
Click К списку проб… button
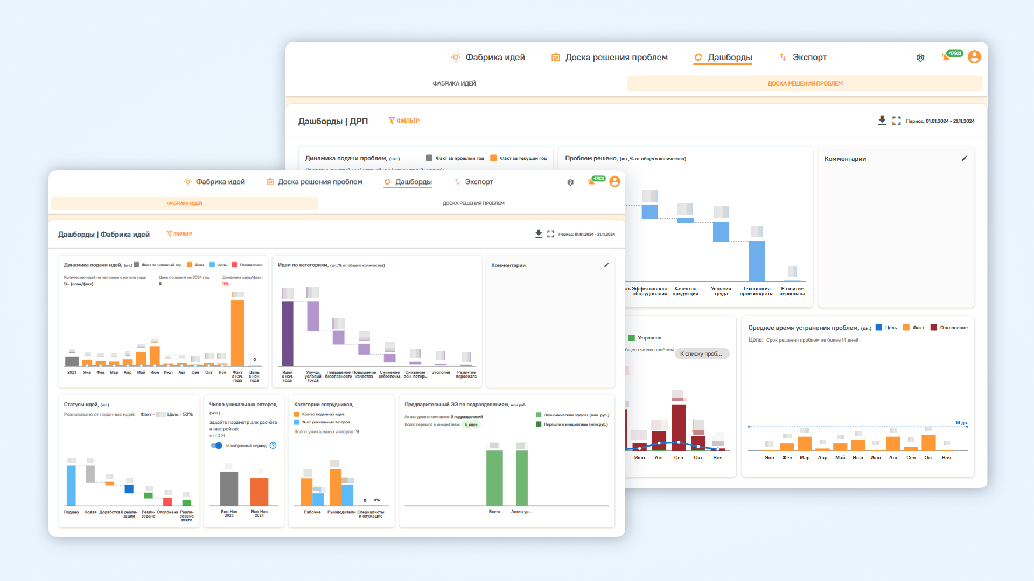(x=701, y=353)
